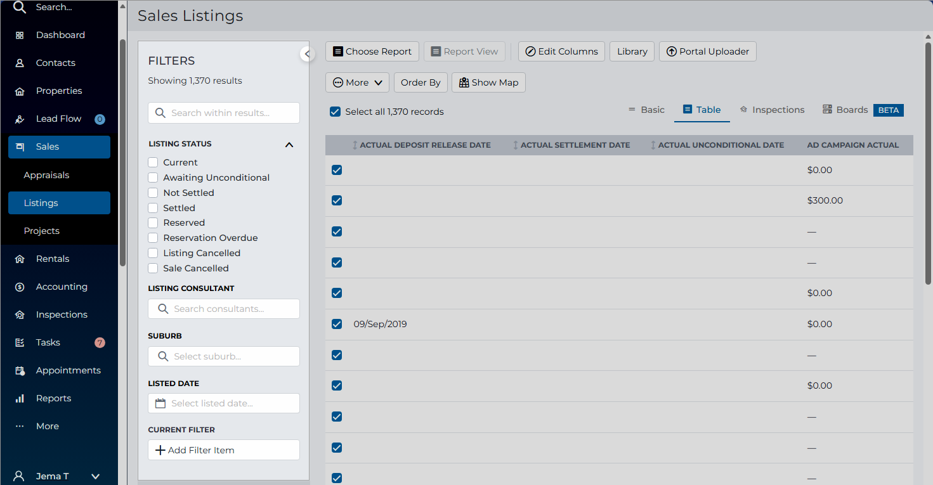Click the Inspections icon in sidebar
Viewport: 933px width, 485px height.
click(20, 315)
